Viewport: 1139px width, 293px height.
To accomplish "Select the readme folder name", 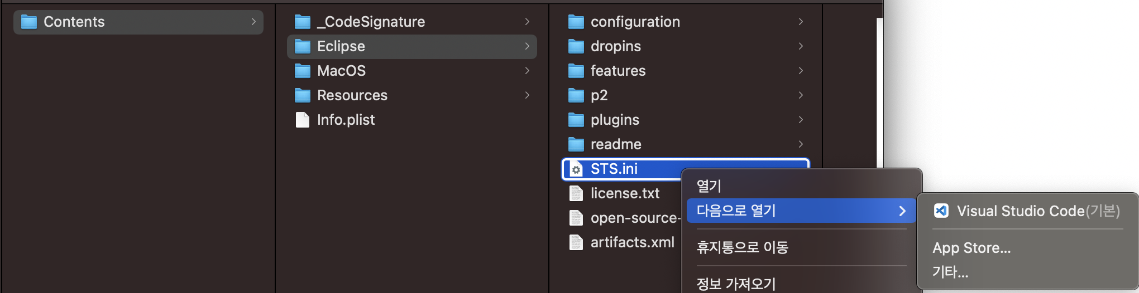I will (616, 144).
